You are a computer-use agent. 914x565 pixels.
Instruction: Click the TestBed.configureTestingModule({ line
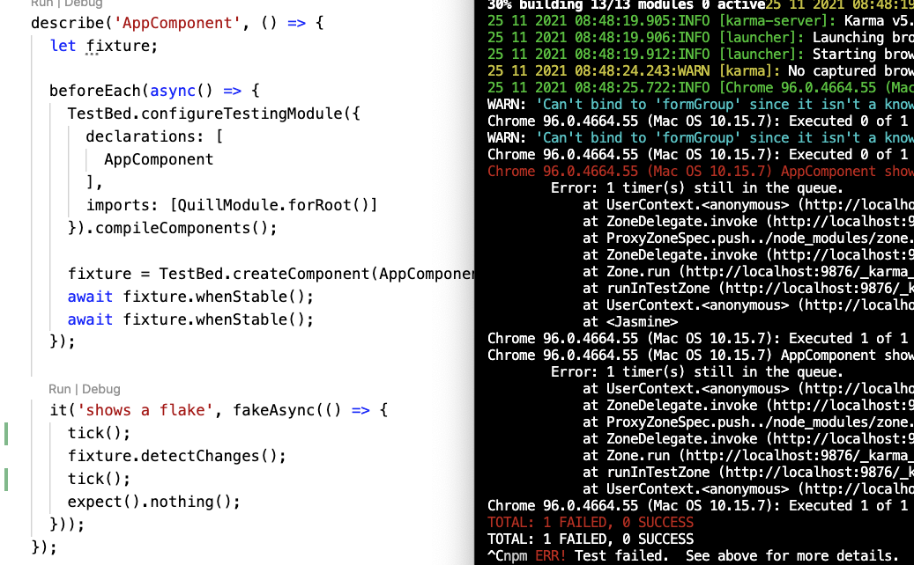click(x=214, y=114)
